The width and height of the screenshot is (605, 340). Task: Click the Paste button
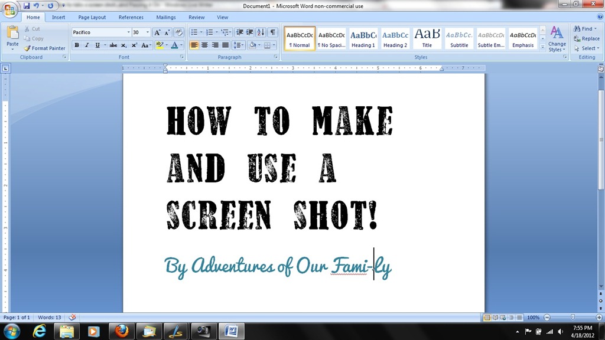coord(12,38)
